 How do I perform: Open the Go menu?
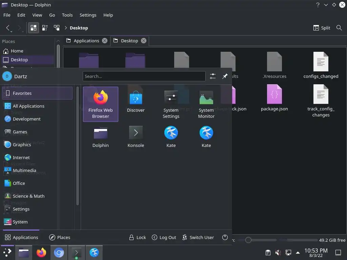pyautogui.click(x=52, y=15)
